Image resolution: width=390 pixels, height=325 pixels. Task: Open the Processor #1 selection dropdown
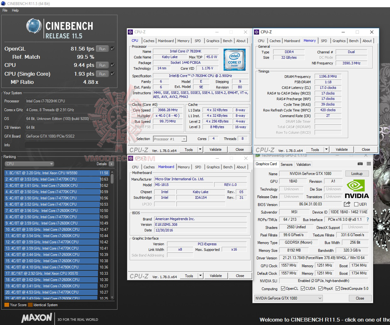click(170, 139)
